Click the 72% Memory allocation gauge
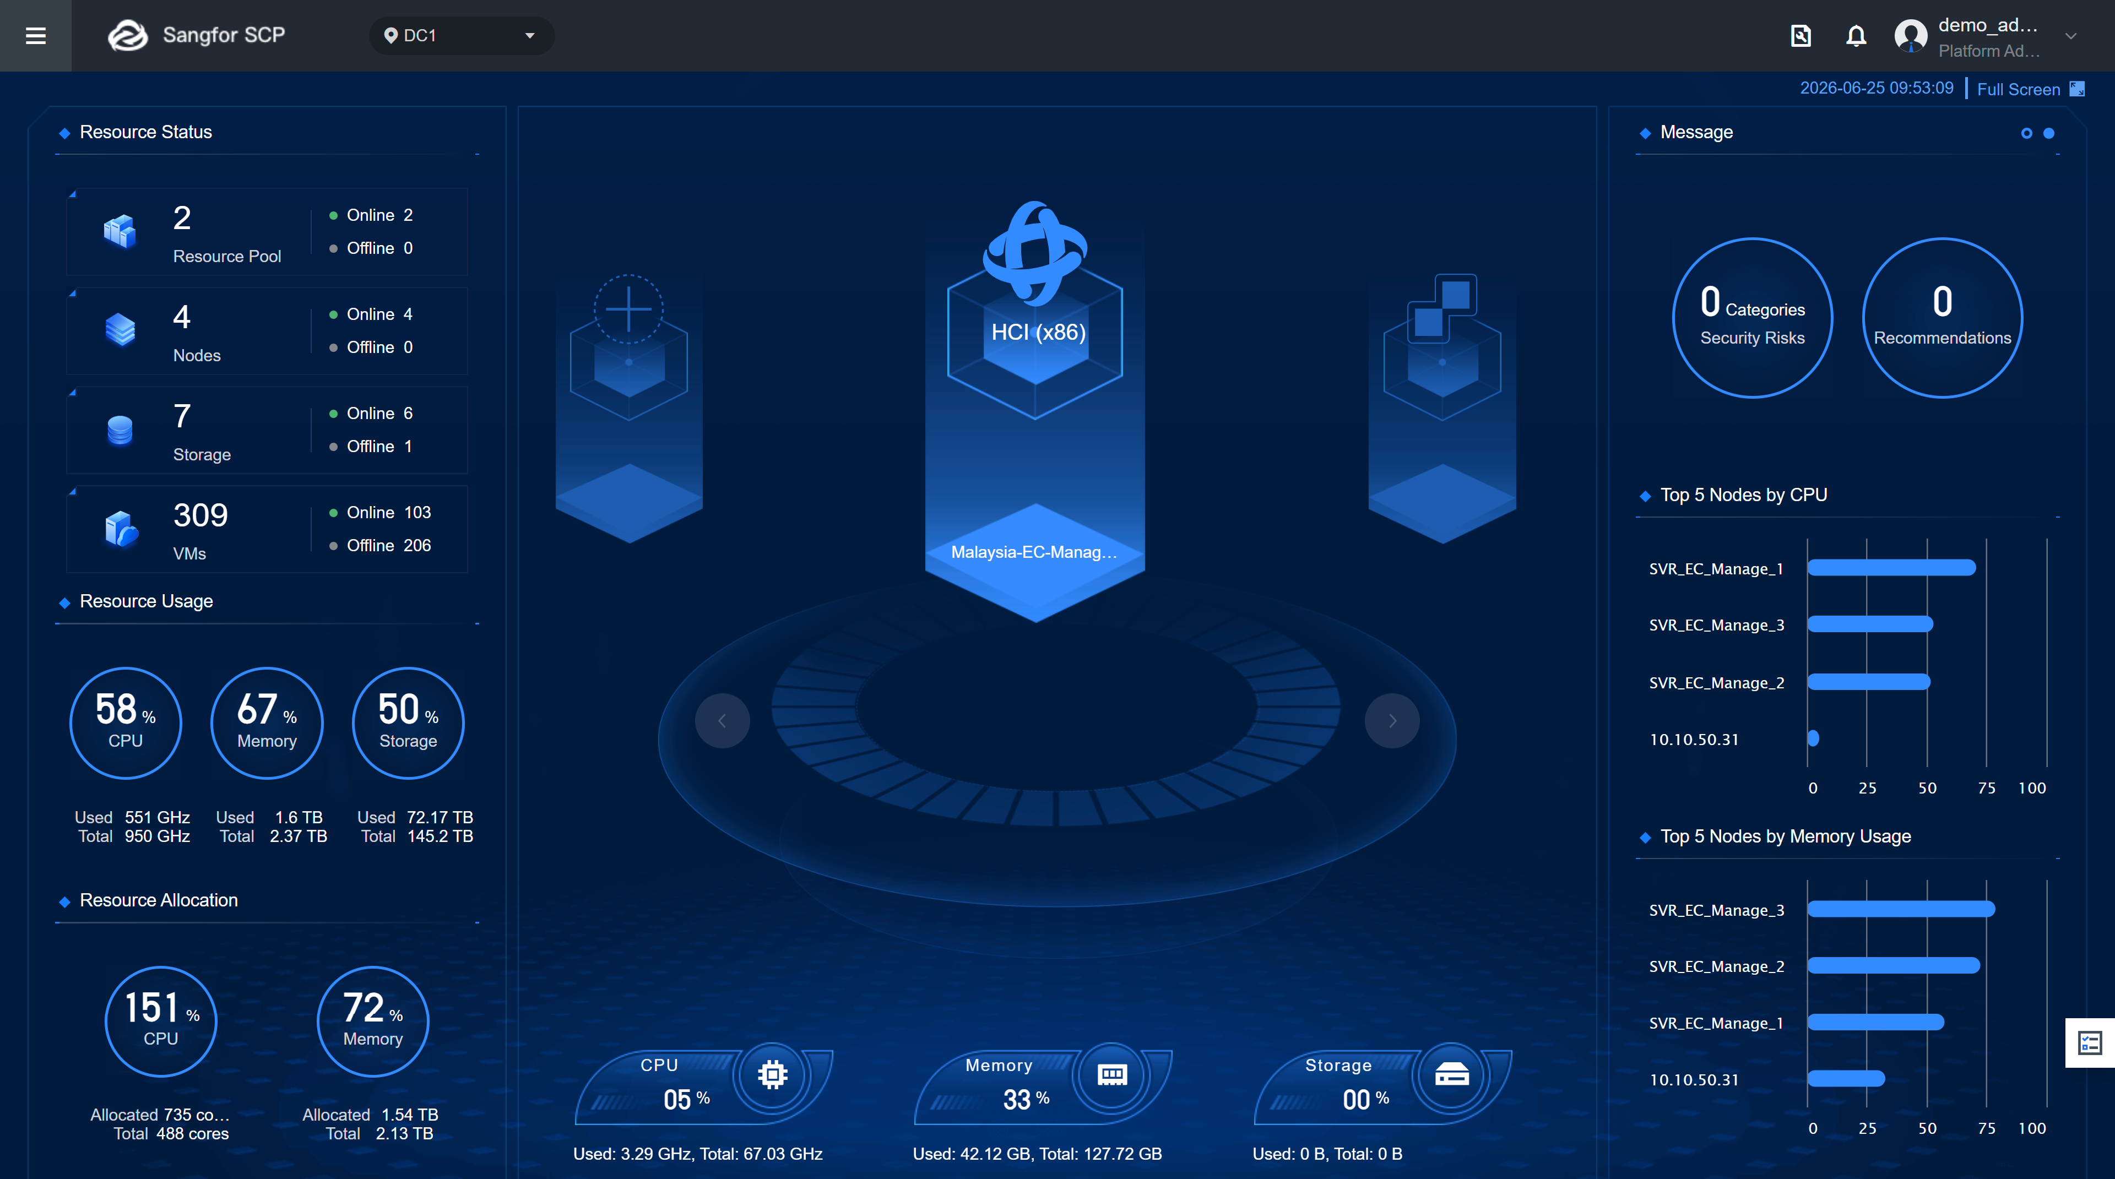2115x1179 pixels. point(373,1022)
